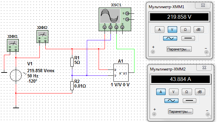The image size is (217, 122).
Task: Select the R1 reference label
Action: 77,58
